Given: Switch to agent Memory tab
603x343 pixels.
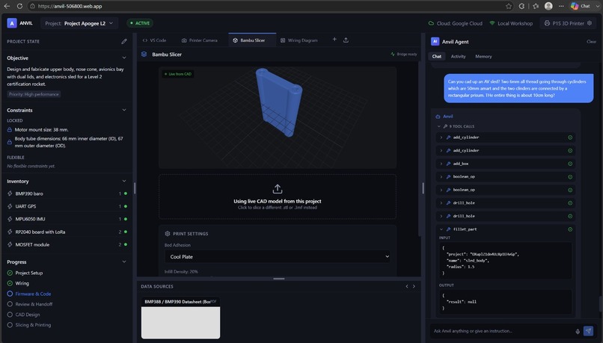Looking at the screenshot, I should [x=483, y=57].
